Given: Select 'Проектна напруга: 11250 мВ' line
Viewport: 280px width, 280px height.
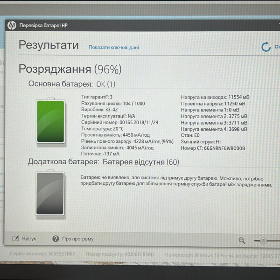Looking at the screenshot, I should click(x=213, y=104).
